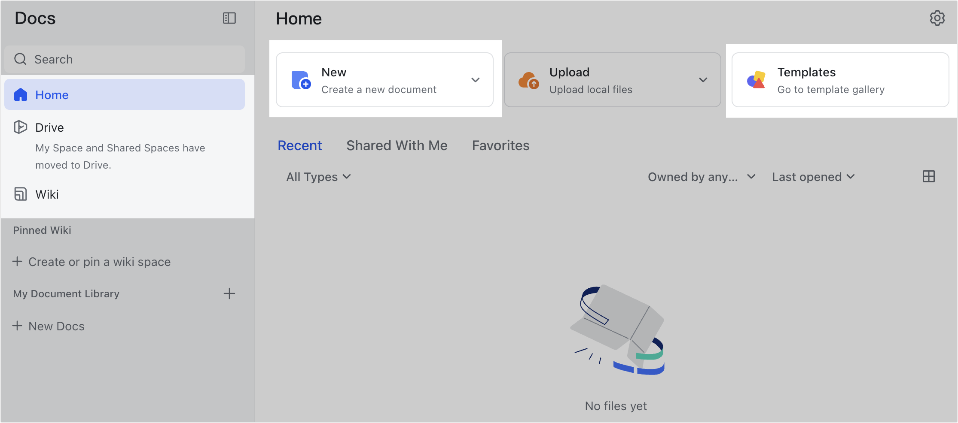Click the blue new document icon

coord(300,80)
